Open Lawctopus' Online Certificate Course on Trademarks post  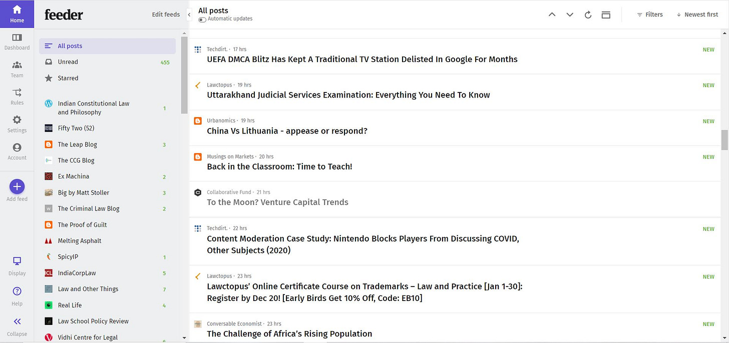coord(364,292)
